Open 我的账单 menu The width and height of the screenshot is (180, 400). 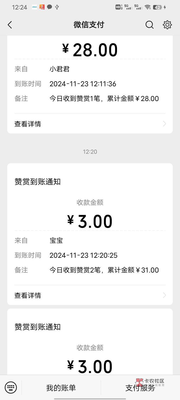[61, 388]
